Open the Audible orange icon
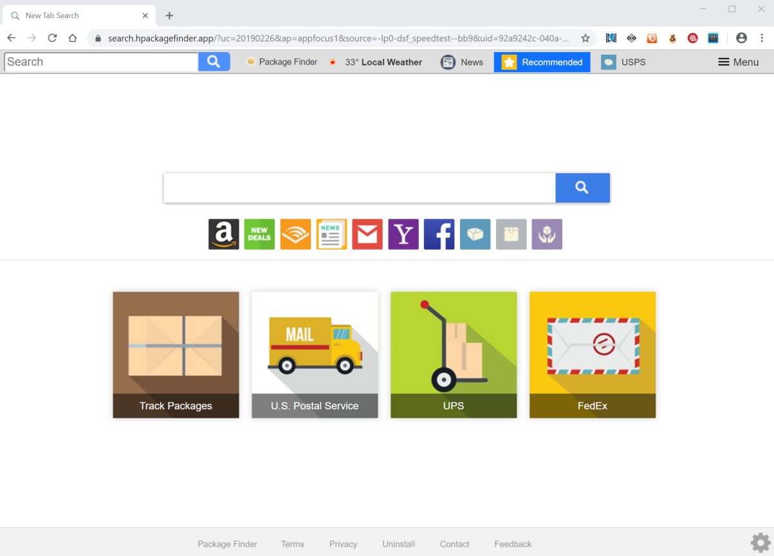 295,234
